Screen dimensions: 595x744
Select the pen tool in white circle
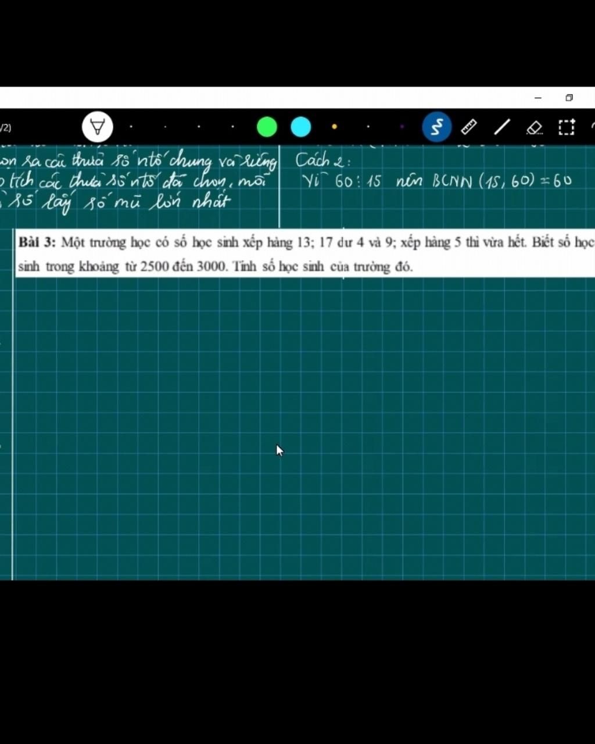(x=97, y=127)
